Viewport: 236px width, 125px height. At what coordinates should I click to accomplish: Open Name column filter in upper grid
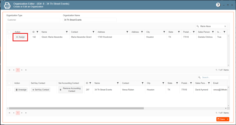pos(67,32)
